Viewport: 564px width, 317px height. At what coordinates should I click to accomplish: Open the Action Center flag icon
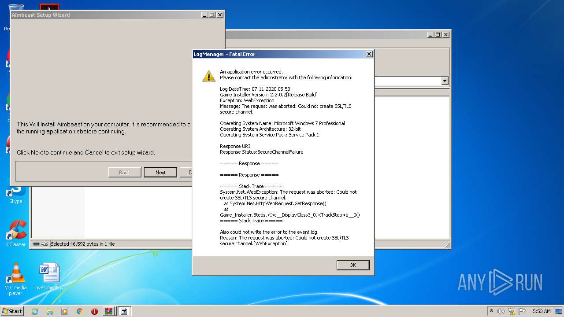point(522,311)
